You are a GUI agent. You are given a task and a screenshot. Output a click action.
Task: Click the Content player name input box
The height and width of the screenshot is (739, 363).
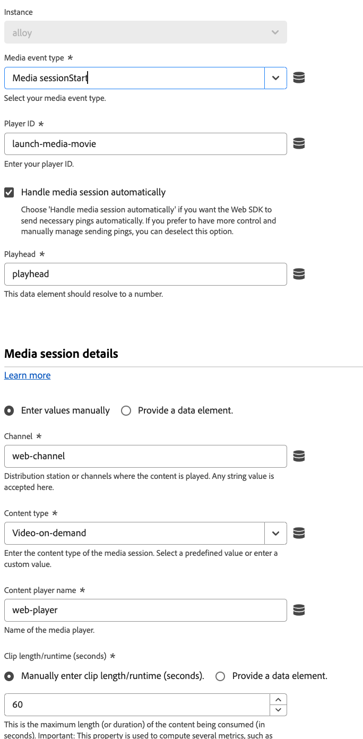(x=145, y=610)
